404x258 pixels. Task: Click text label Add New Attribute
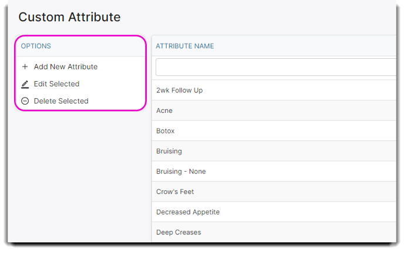(x=66, y=67)
